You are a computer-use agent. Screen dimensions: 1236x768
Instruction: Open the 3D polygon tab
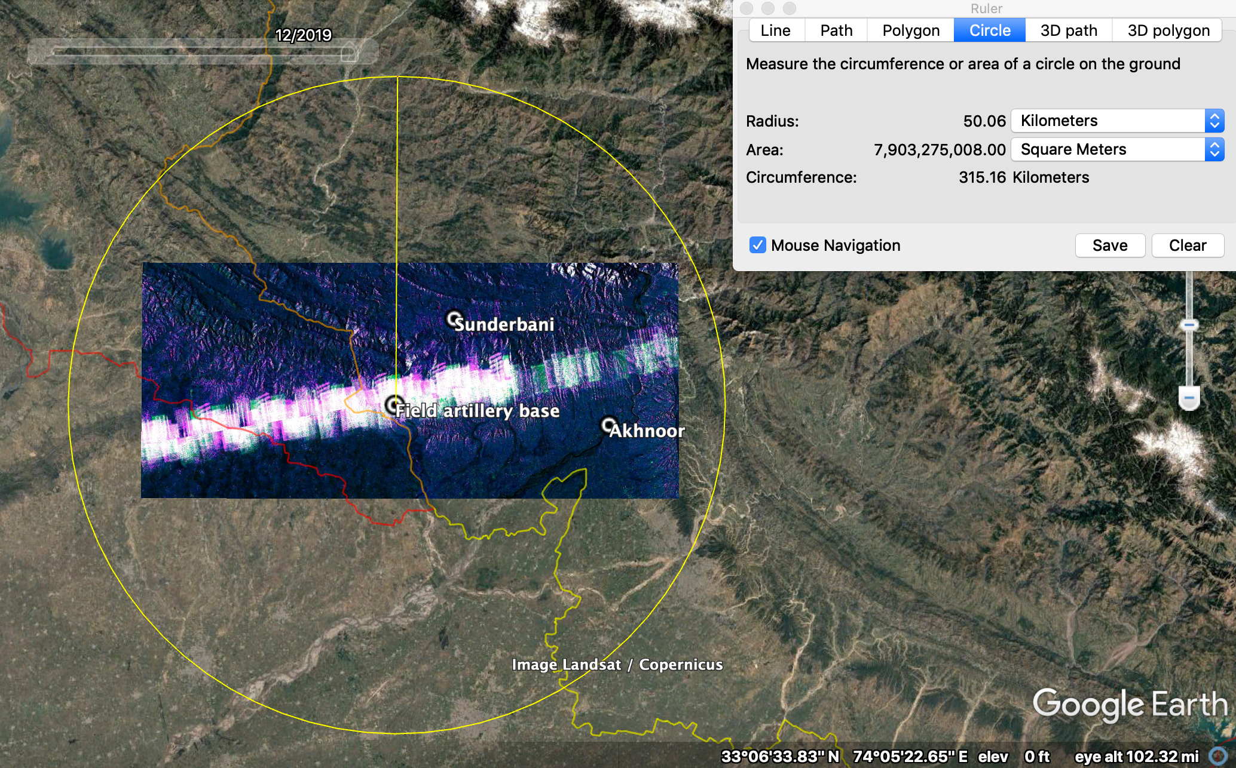(x=1168, y=30)
